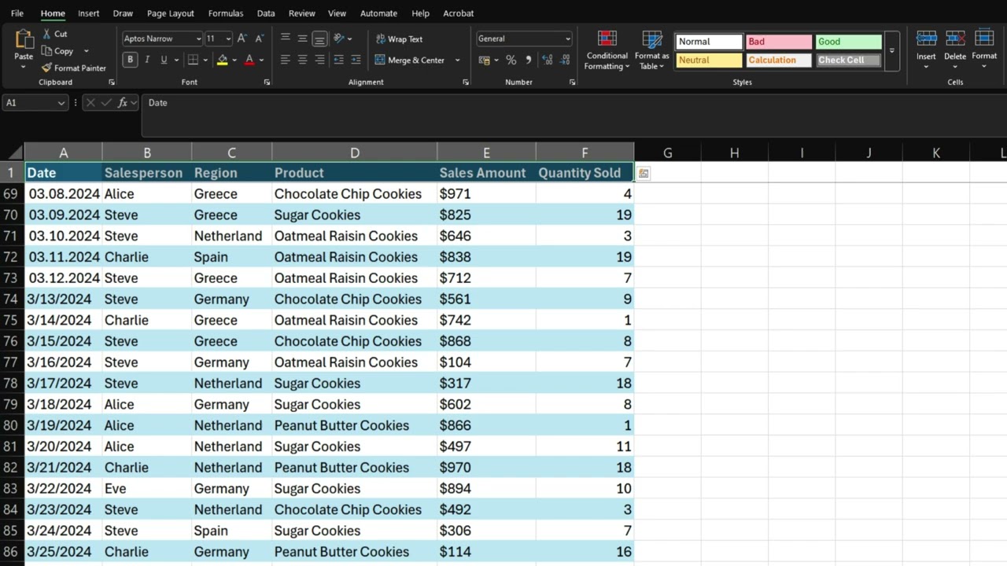Apply Comma Style
Screen dimensions: 1007x566
tap(528, 60)
